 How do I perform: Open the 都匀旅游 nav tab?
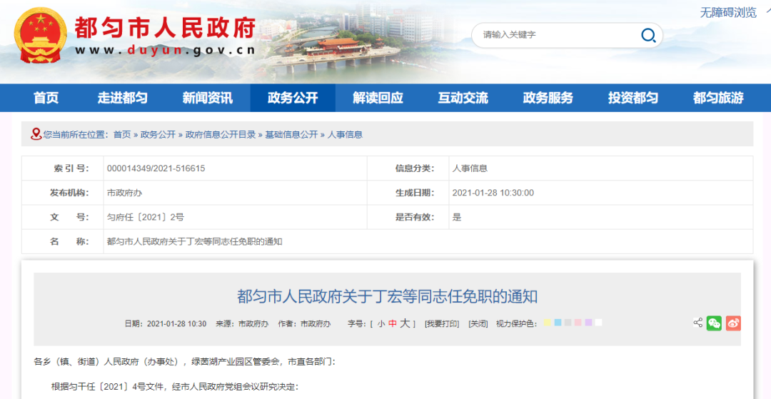pos(718,98)
